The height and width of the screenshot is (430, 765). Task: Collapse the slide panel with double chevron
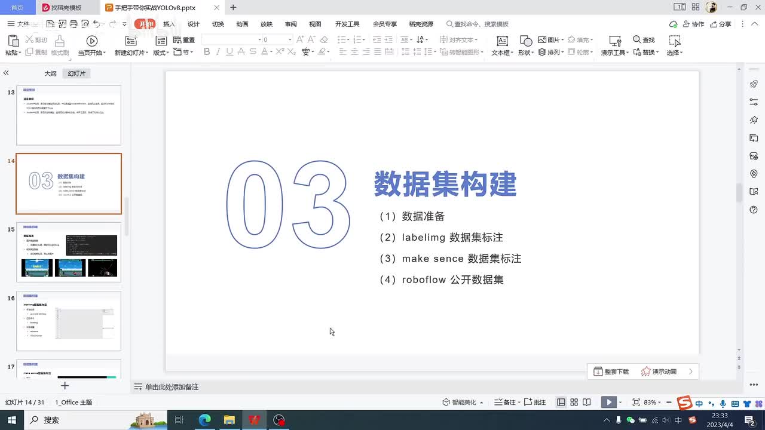point(6,73)
